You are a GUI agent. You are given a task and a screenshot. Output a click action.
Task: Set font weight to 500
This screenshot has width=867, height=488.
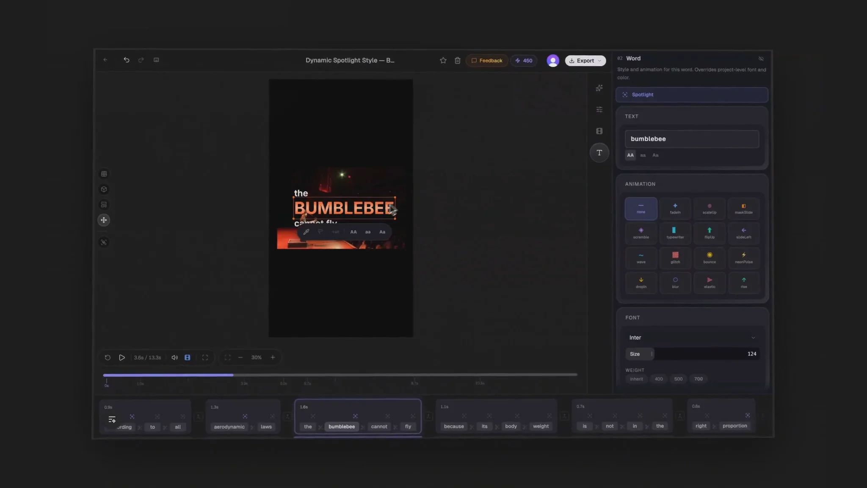pos(678,379)
